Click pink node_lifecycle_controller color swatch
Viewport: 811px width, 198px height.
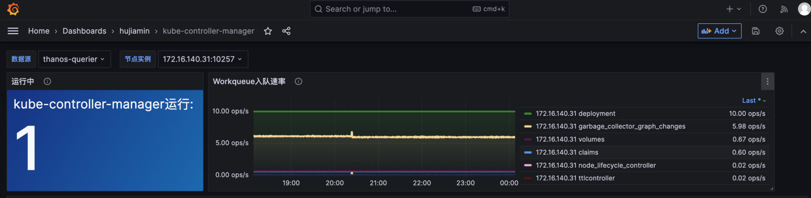point(528,166)
